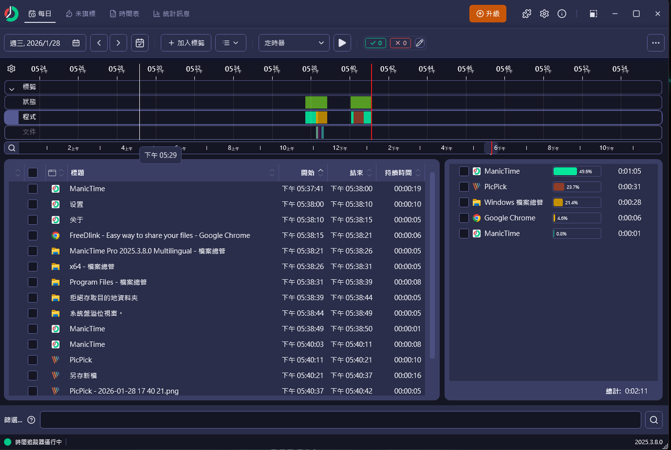Click the 加入標籤 button

[186, 43]
